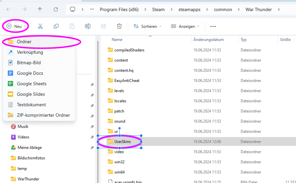Viewport: 296px width, 183px height.
Task: Select the EasyAntiCheat folder
Action: 127,81
